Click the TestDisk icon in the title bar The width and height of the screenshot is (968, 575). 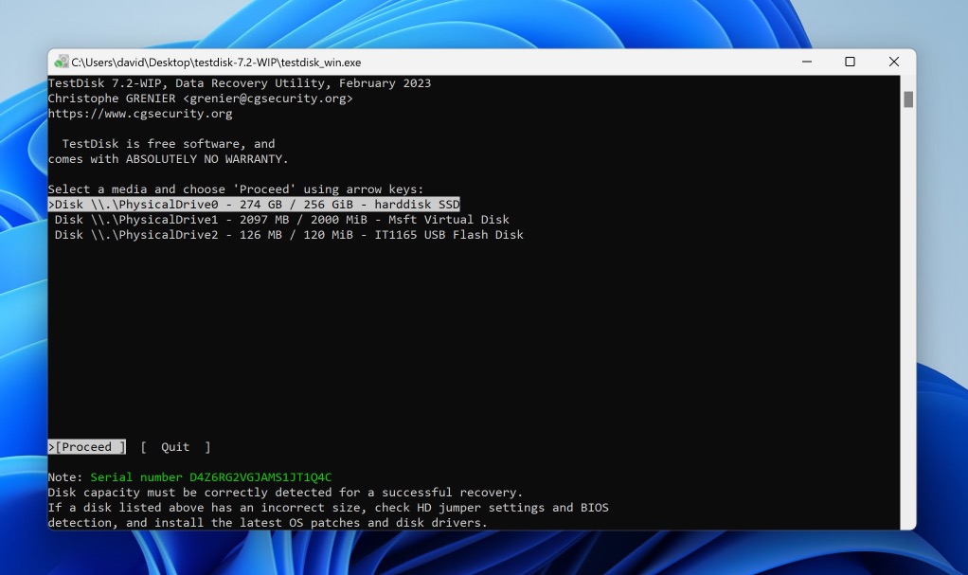pos(62,62)
